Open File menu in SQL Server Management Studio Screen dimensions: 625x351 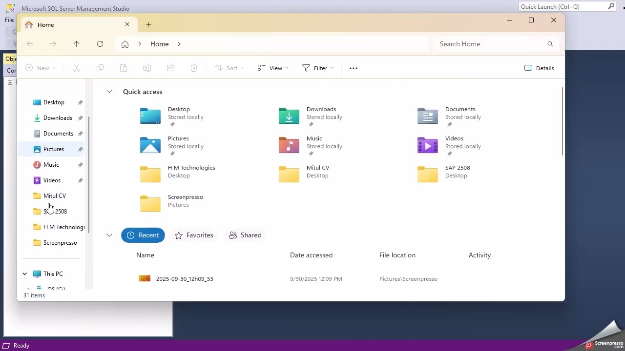pos(9,20)
